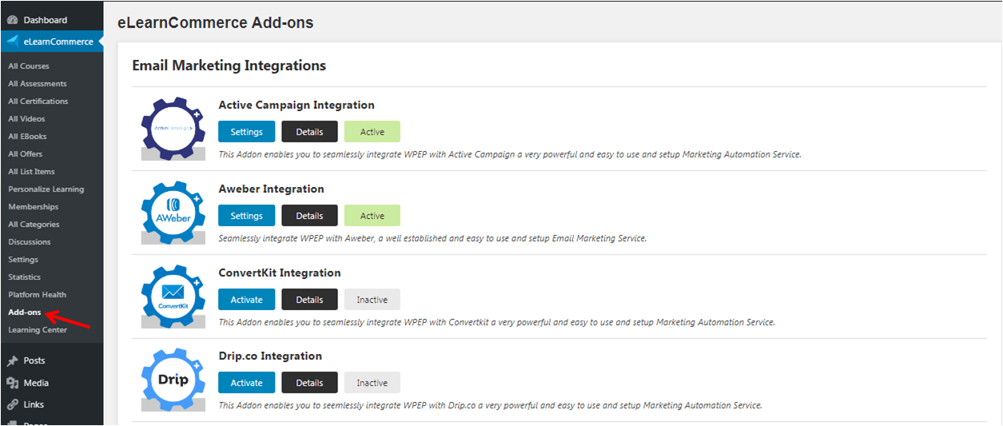Click the Active Campaign gear logo
Image resolution: width=1003 pixels, height=426 pixels.
pos(173,128)
